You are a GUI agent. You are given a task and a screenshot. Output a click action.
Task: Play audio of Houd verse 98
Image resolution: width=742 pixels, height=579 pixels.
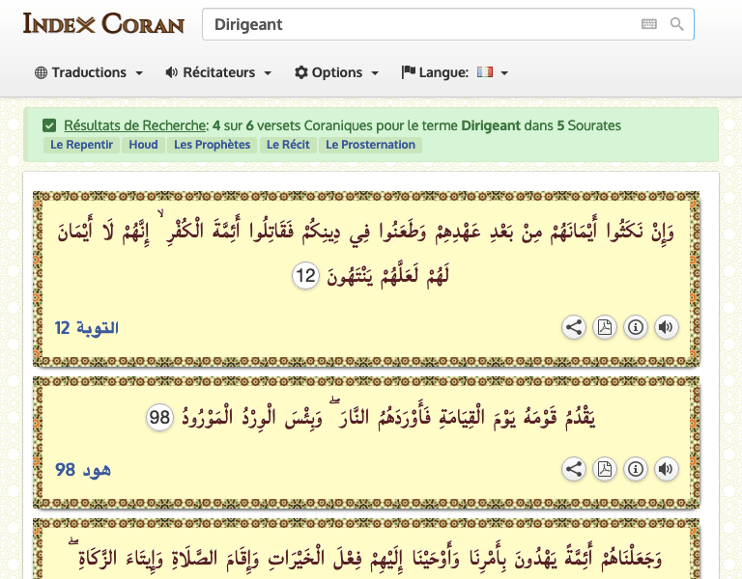coord(666,469)
